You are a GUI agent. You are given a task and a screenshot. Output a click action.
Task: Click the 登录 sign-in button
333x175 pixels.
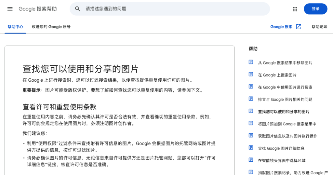pos(315,9)
